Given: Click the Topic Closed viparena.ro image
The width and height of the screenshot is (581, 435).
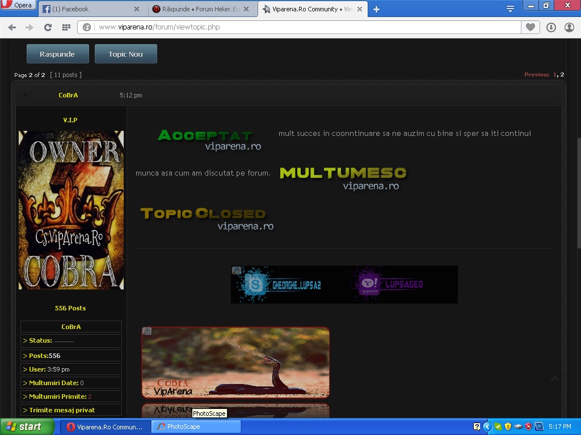Looking at the screenshot, I should [x=207, y=219].
